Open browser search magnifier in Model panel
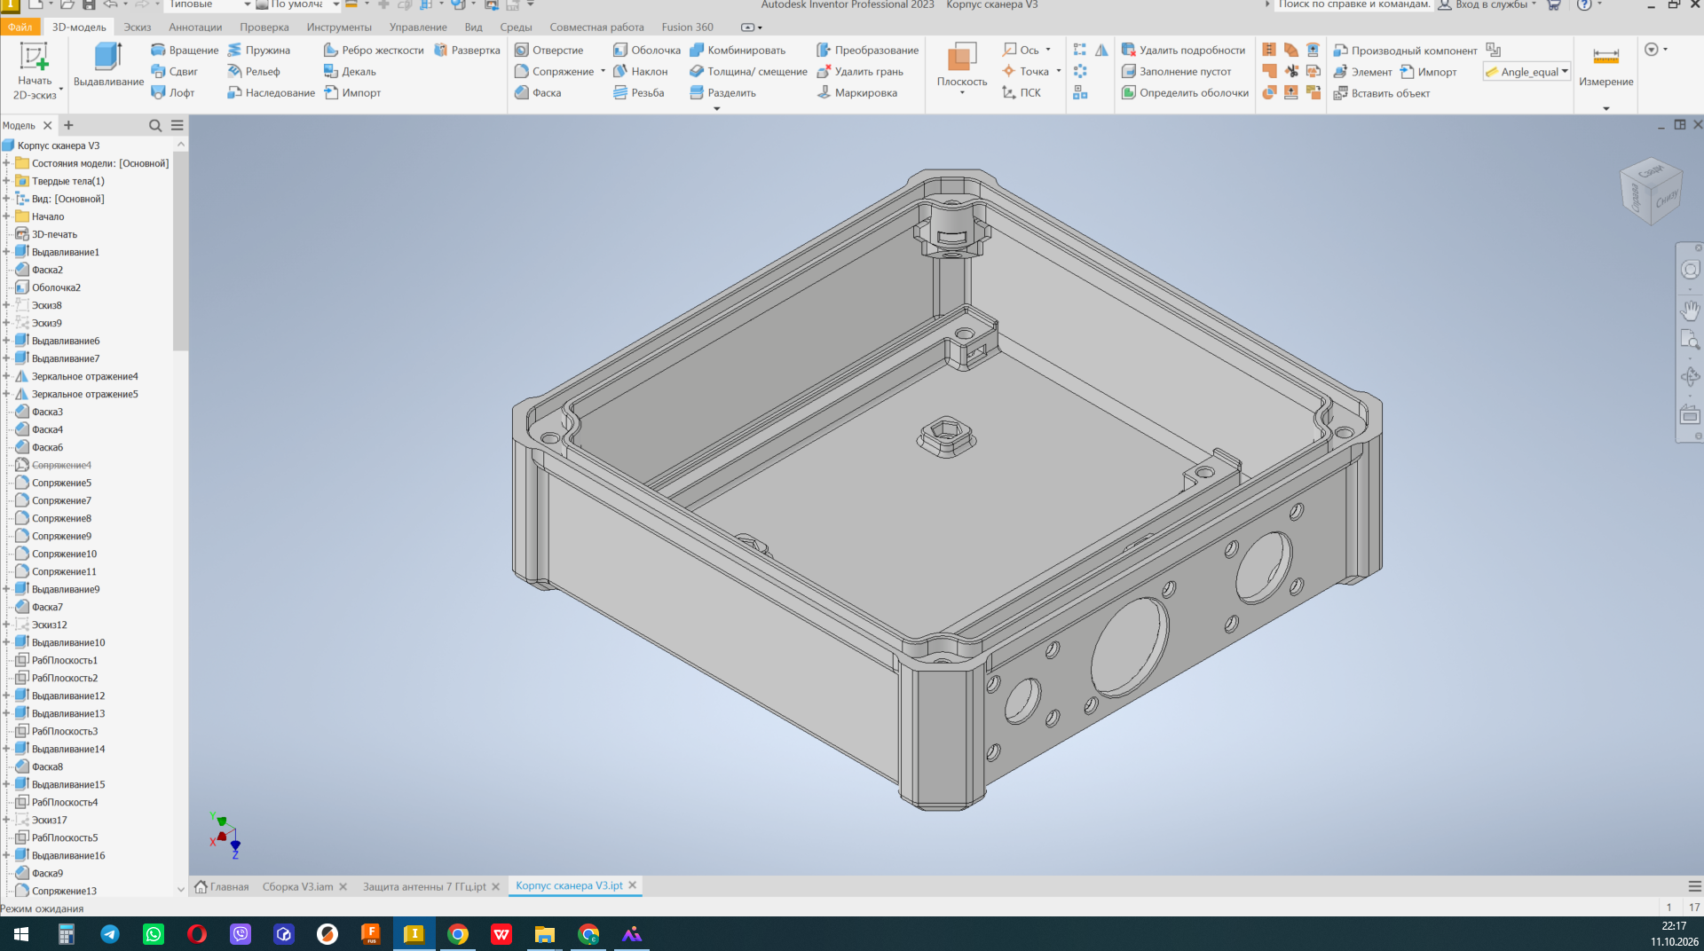1704x951 pixels. 155,125
